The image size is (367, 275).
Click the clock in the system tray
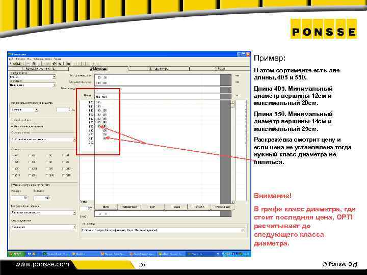click(x=246, y=254)
